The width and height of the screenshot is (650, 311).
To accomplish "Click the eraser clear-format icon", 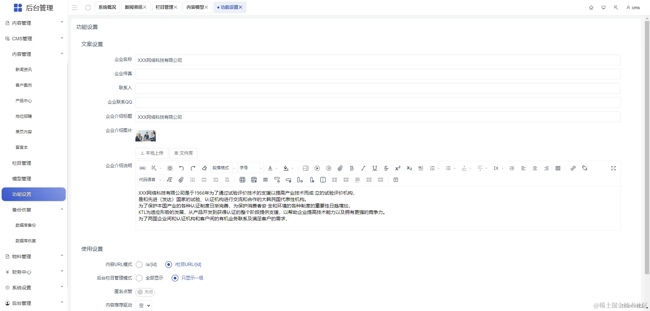I will tap(204, 168).
